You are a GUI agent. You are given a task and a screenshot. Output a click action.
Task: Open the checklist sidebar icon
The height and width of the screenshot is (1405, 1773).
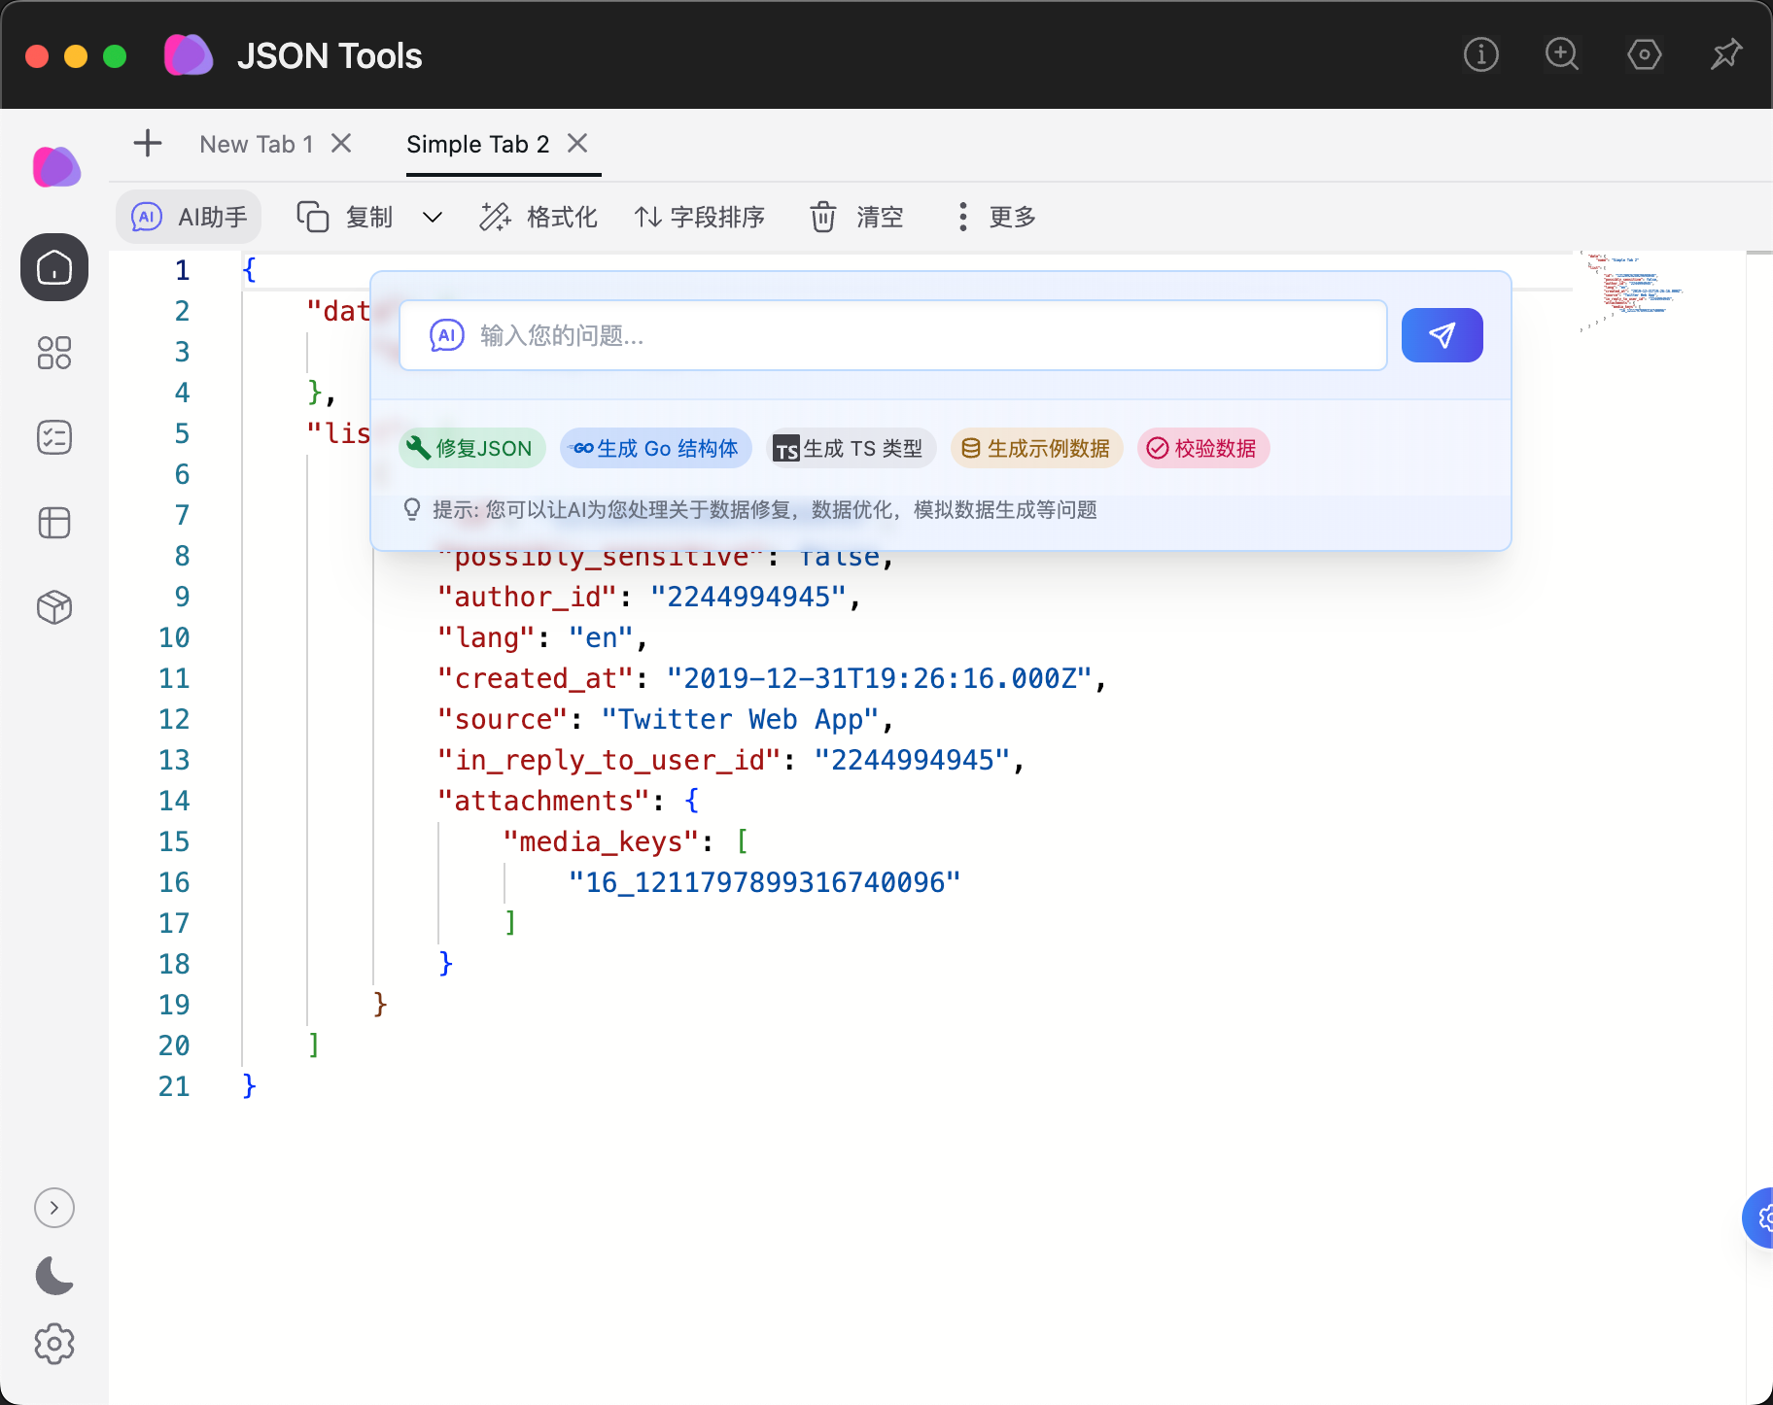[54, 437]
